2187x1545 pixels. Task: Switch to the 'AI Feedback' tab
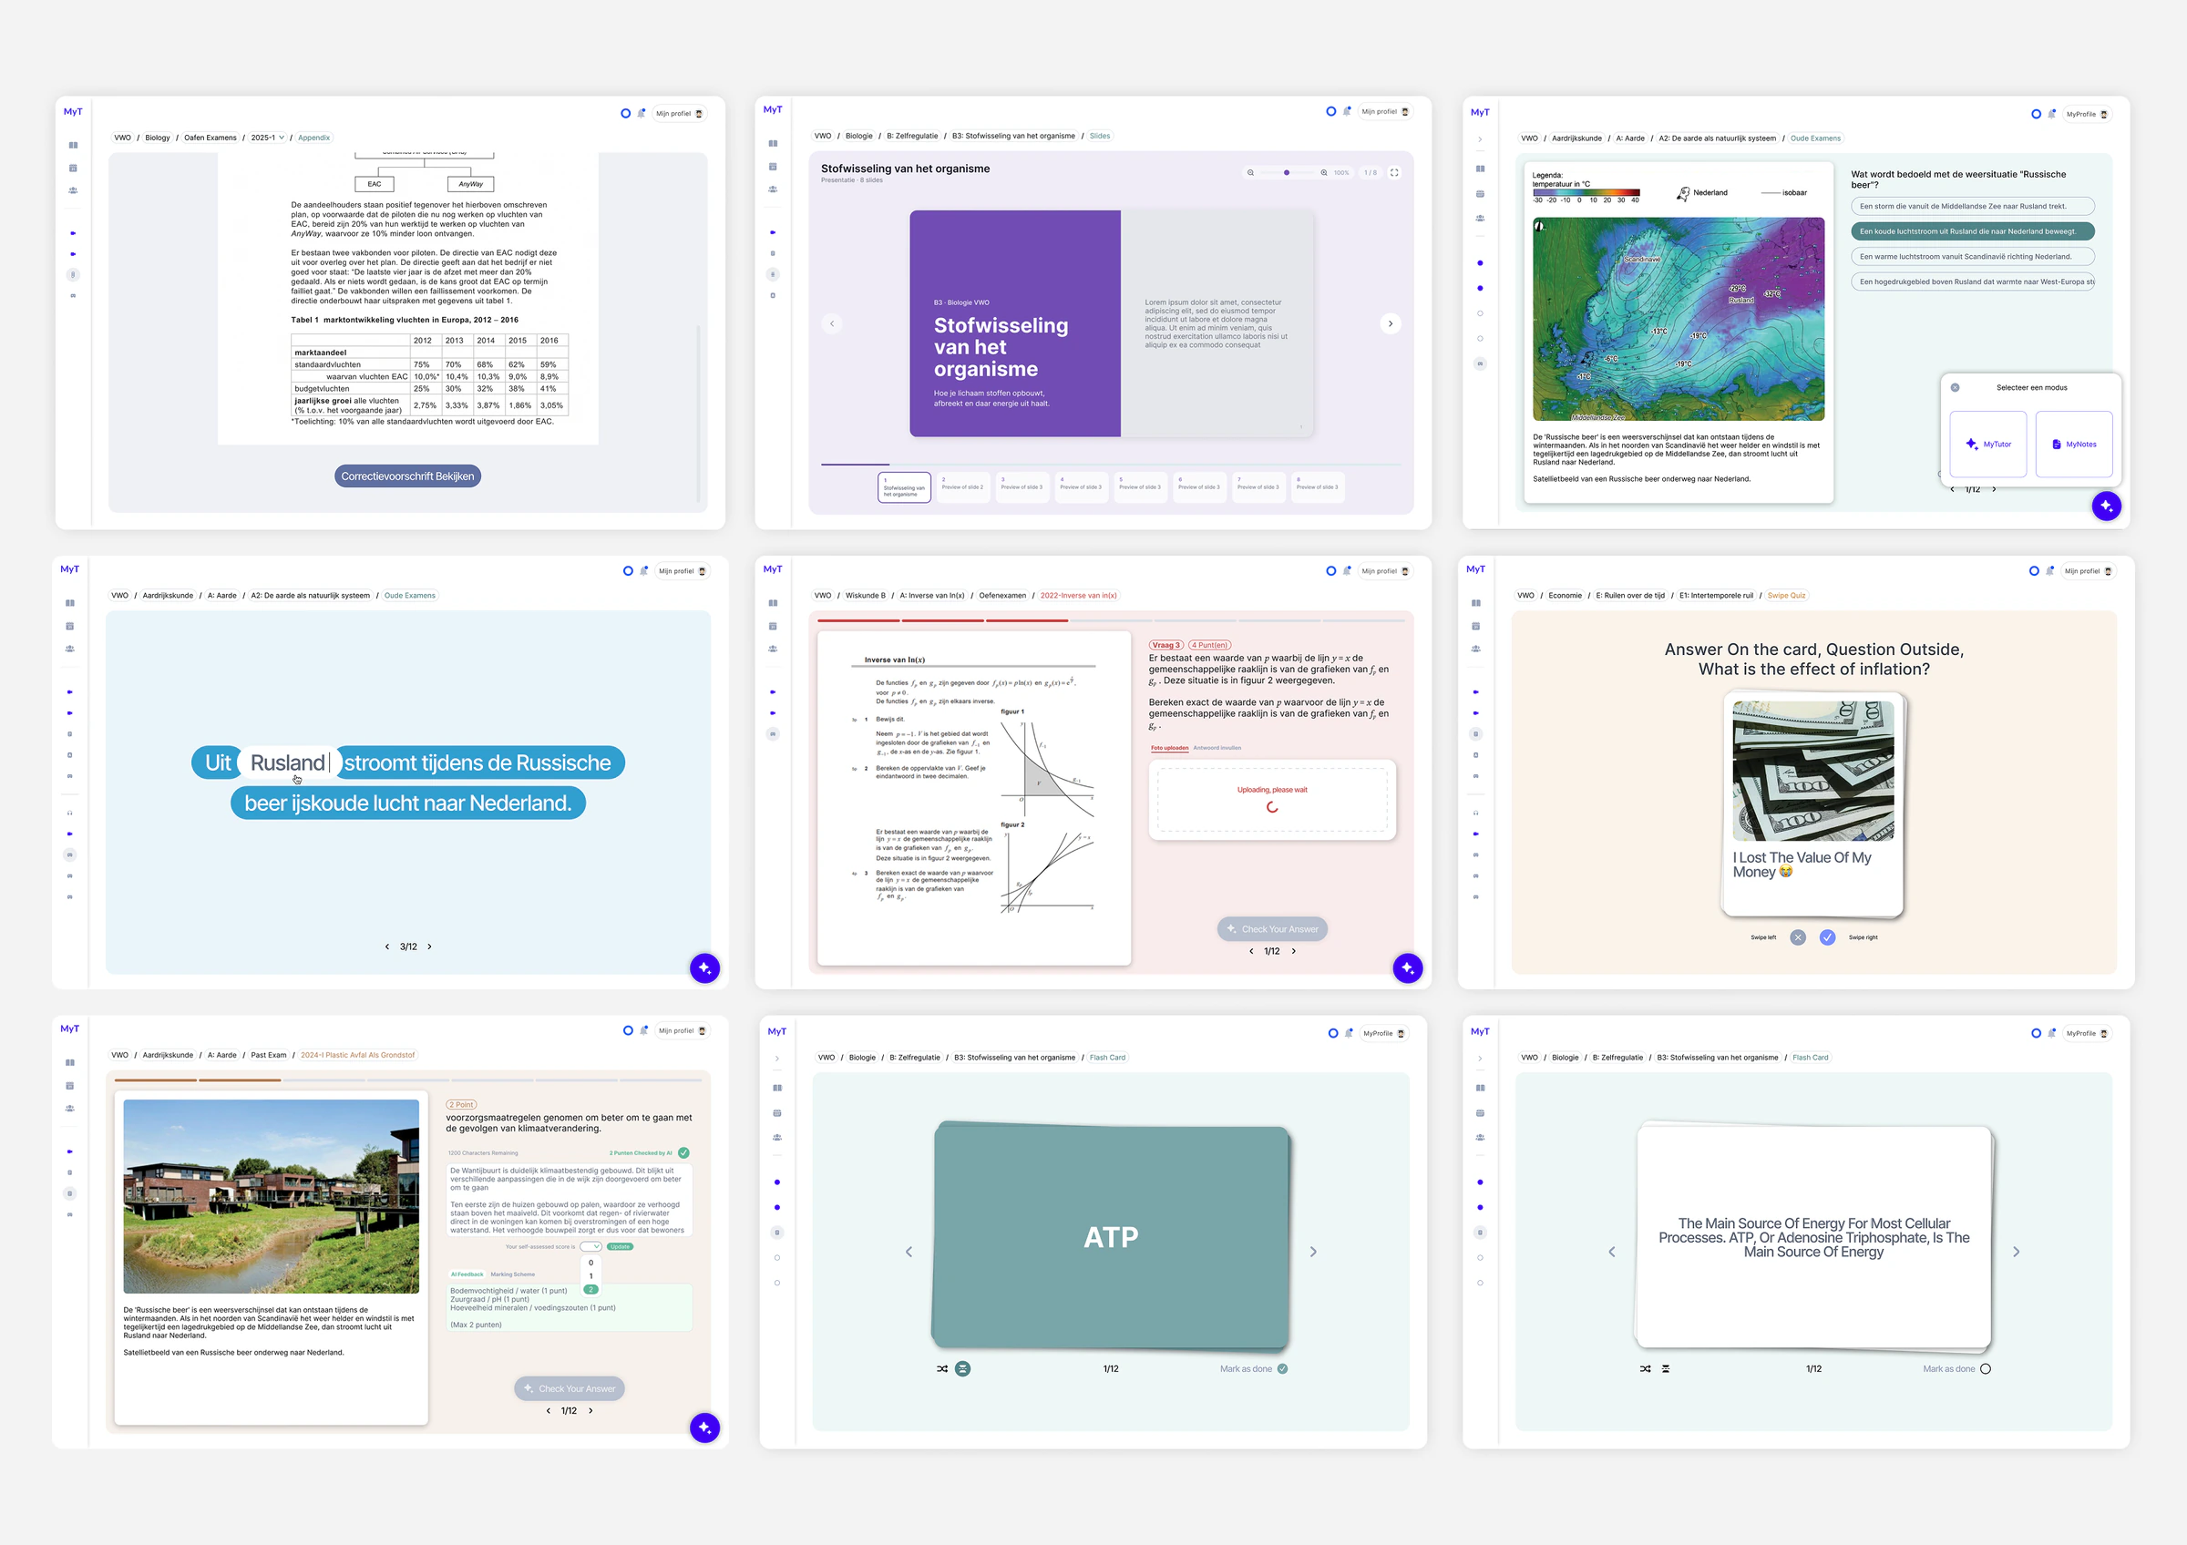467,1274
